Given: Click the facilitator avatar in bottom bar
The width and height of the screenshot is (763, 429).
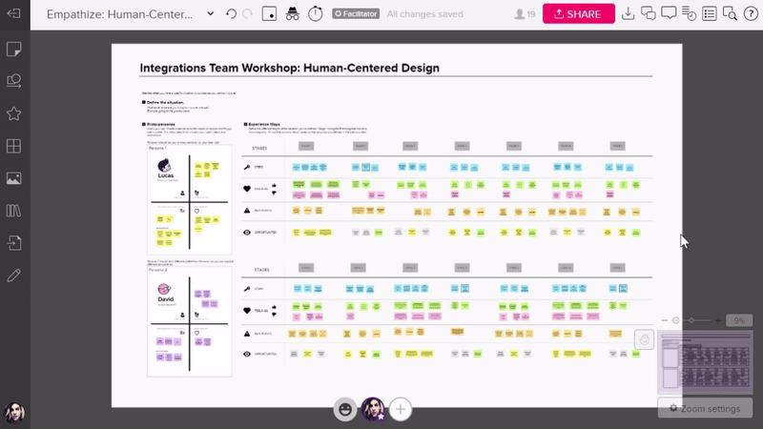Looking at the screenshot, I should coord(373,409).
